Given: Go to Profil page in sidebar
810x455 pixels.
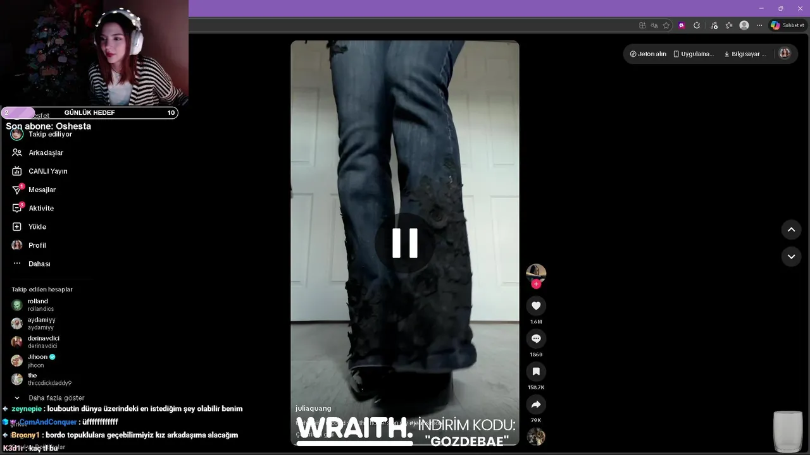Looking at the screenshot, I should (x=37, y=245).
